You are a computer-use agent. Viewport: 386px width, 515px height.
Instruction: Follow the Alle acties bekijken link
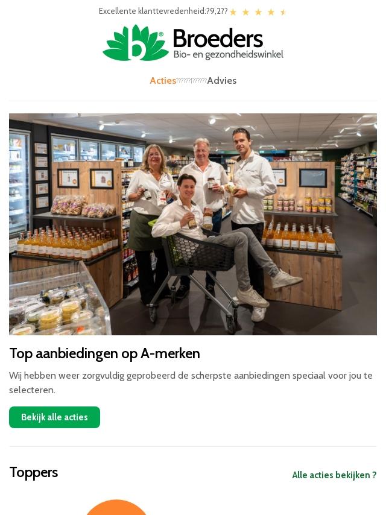coord(334,475)
